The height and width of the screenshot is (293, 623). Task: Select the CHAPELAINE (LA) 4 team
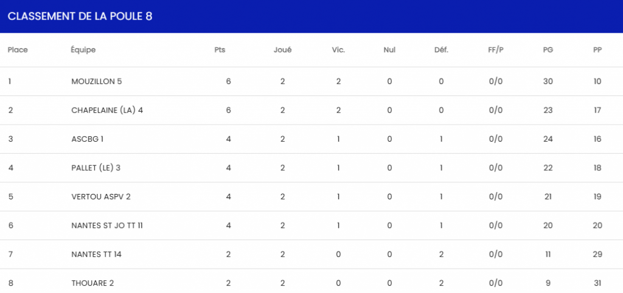[x=107, y=110]
